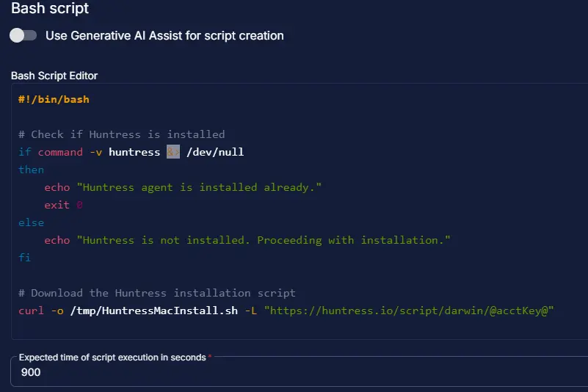
Task: Click 'Expected time of script execution in seconds' label
Action: click(112, 357)
